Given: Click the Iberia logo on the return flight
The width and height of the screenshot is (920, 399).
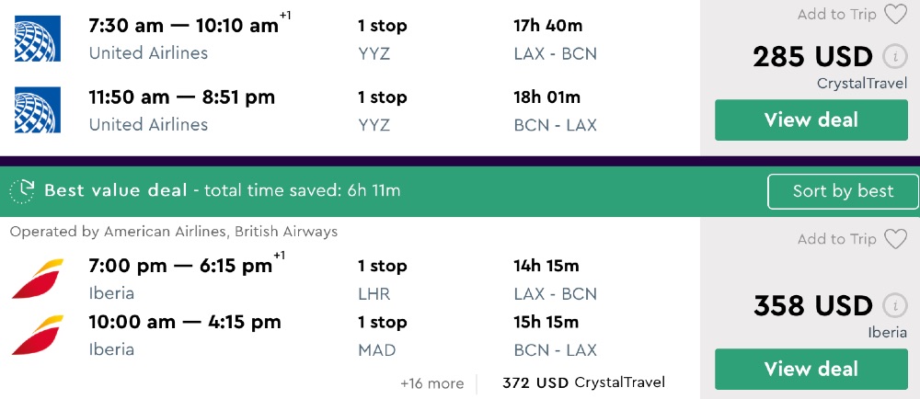Looking at the screenshot, I should pos(38,335).
